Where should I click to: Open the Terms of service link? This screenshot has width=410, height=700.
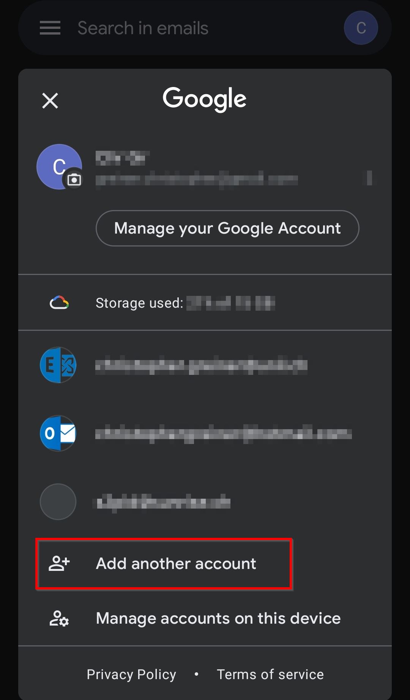pyautogui.click(x=270, y=674)
